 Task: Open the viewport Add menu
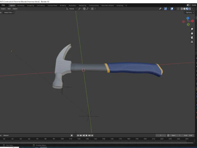(x=9, y=9)
